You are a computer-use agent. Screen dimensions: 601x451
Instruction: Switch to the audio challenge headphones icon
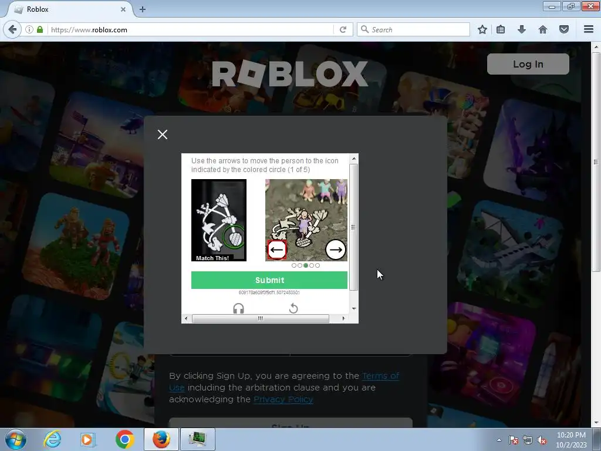coord(238,308)
